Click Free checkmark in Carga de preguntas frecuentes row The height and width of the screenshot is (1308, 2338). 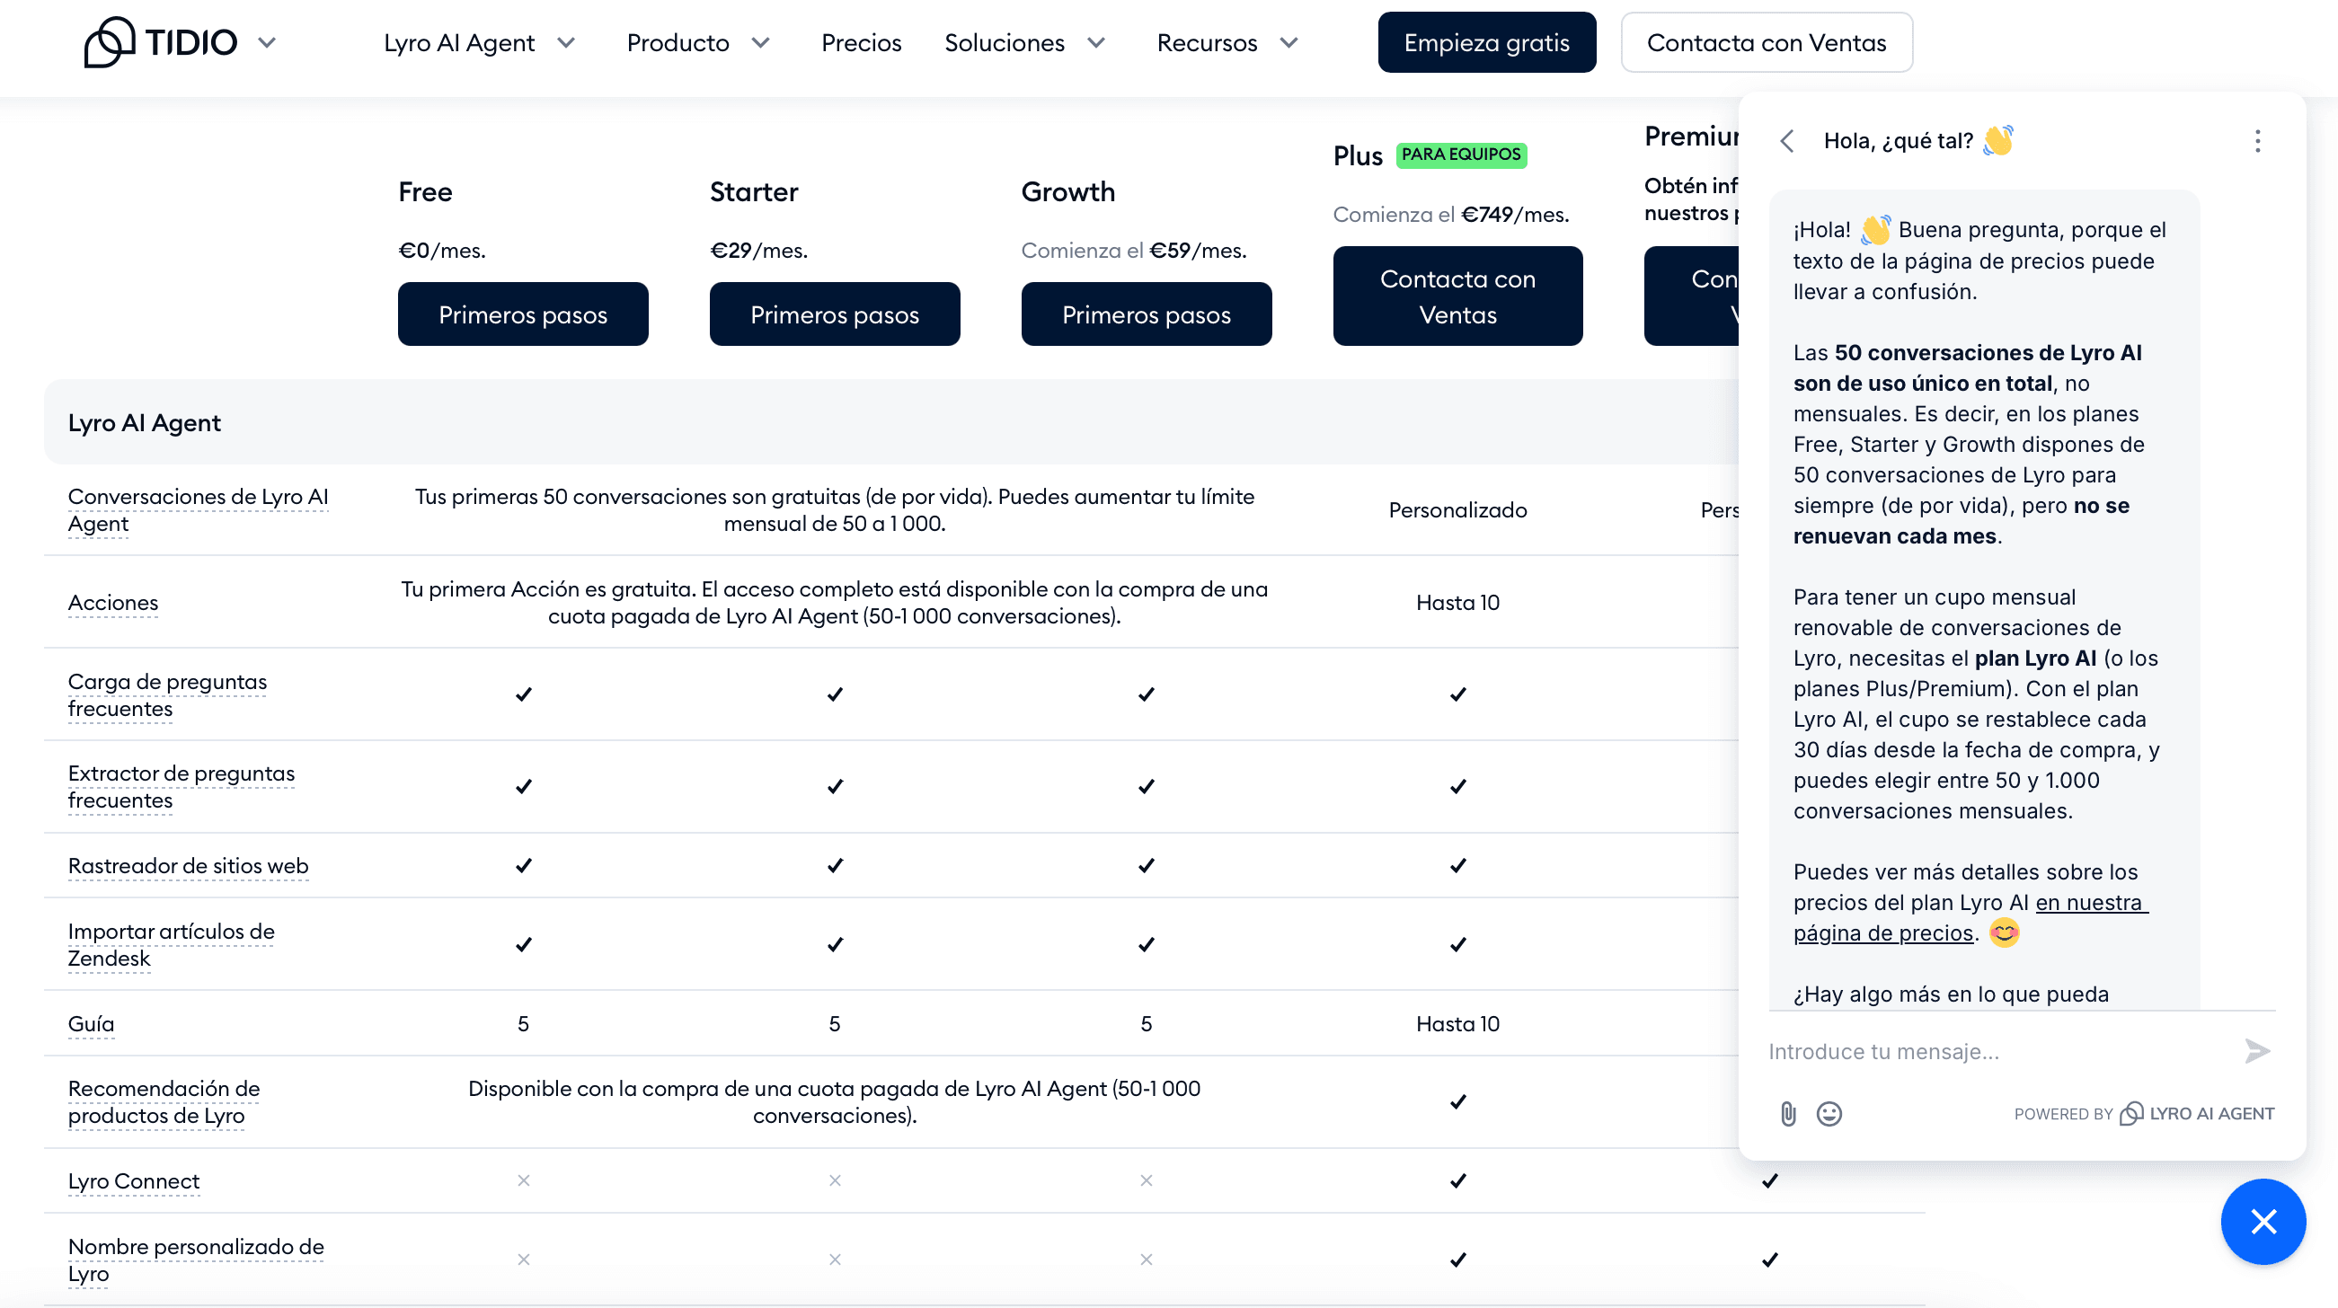[524, 694]
